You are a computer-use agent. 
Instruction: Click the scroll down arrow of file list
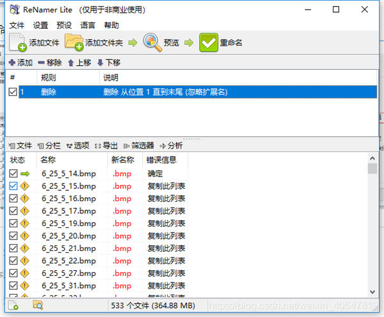tap(372, 292)
